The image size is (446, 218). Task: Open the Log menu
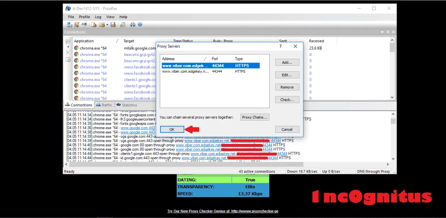coord(98,17)
